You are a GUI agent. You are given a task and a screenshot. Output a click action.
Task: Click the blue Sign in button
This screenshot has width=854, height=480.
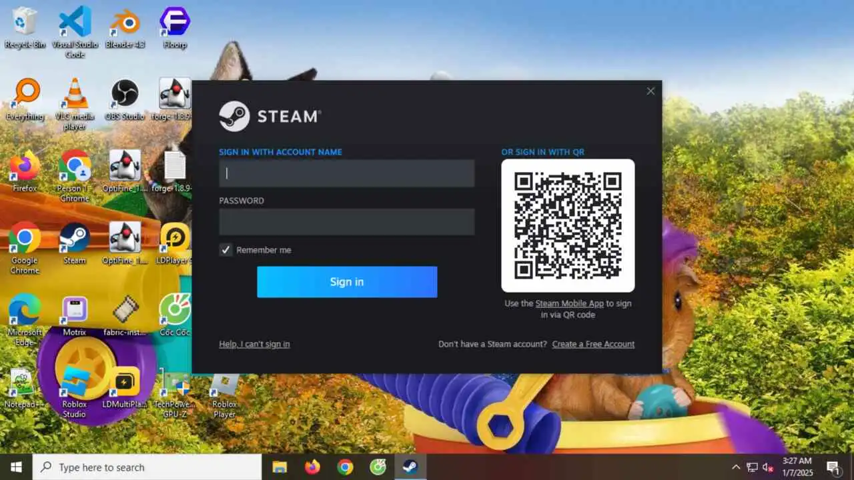click(347, 282)
